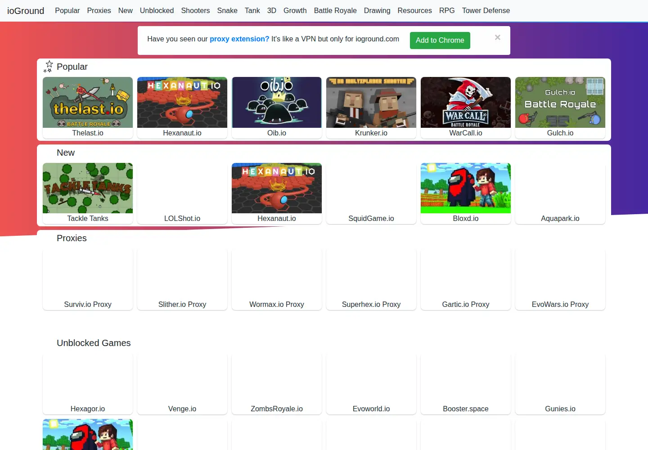648x450 pixels.
Task: Open the Slither.io Proxy card
Action: pos(182,279)
